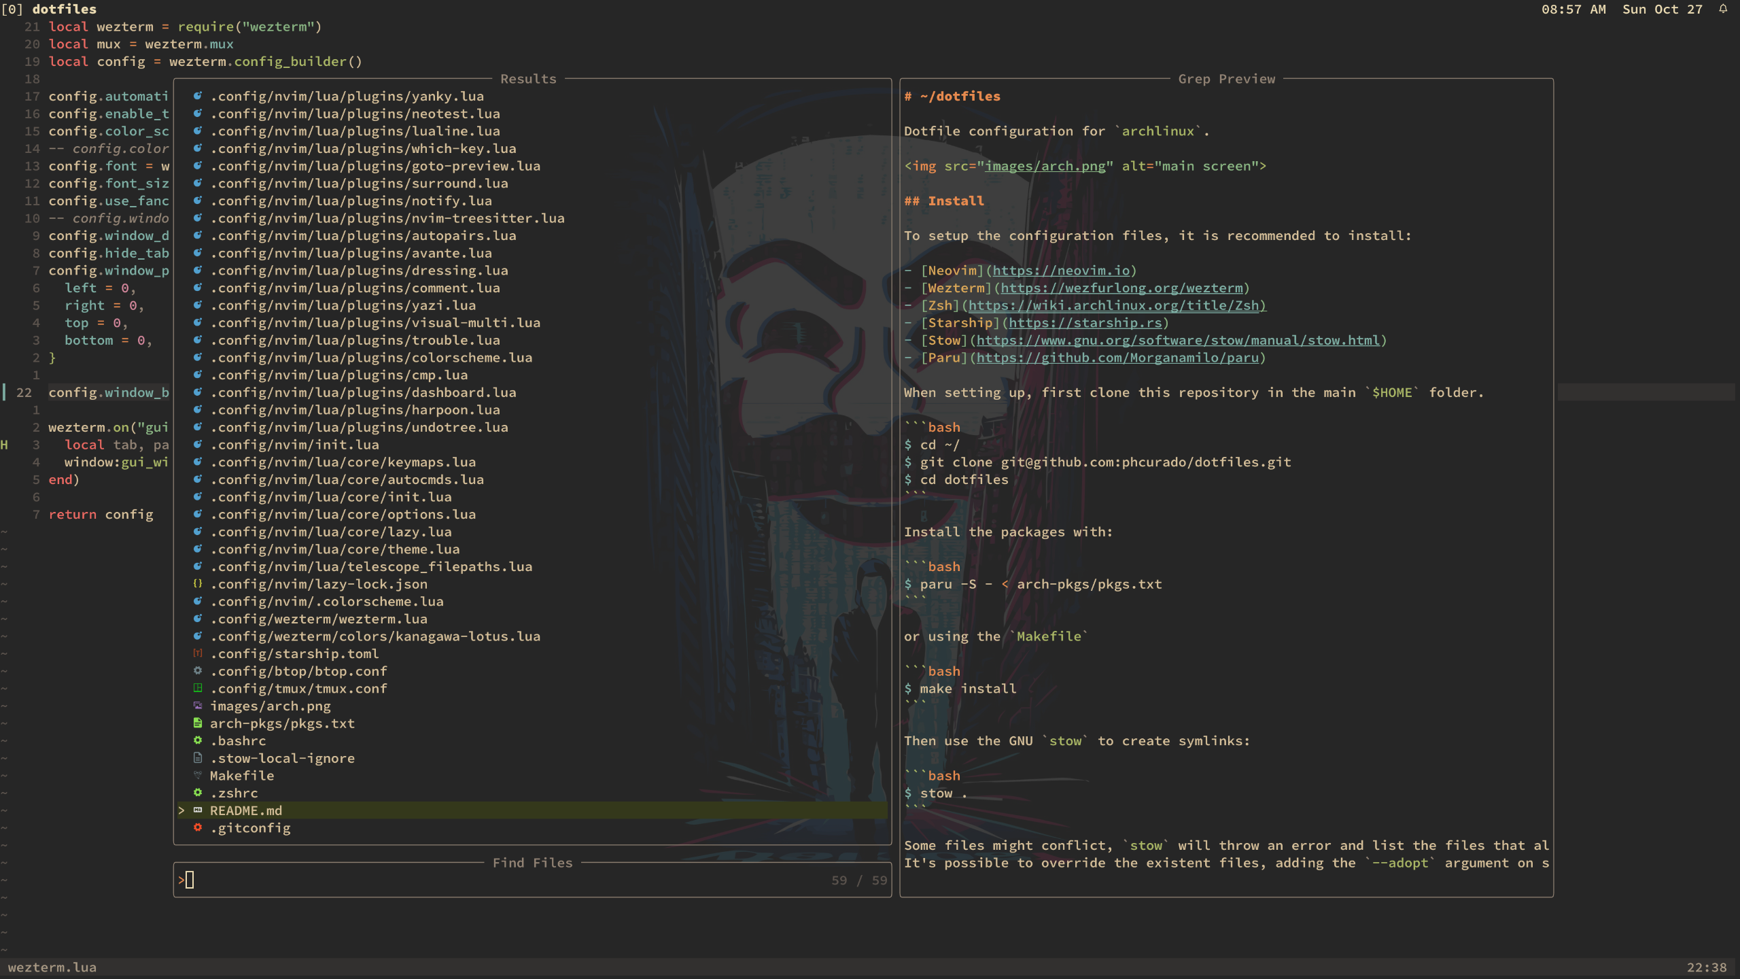Click the 59 / 59 results counter
The image size is (1740, 979).
(859, 880)
